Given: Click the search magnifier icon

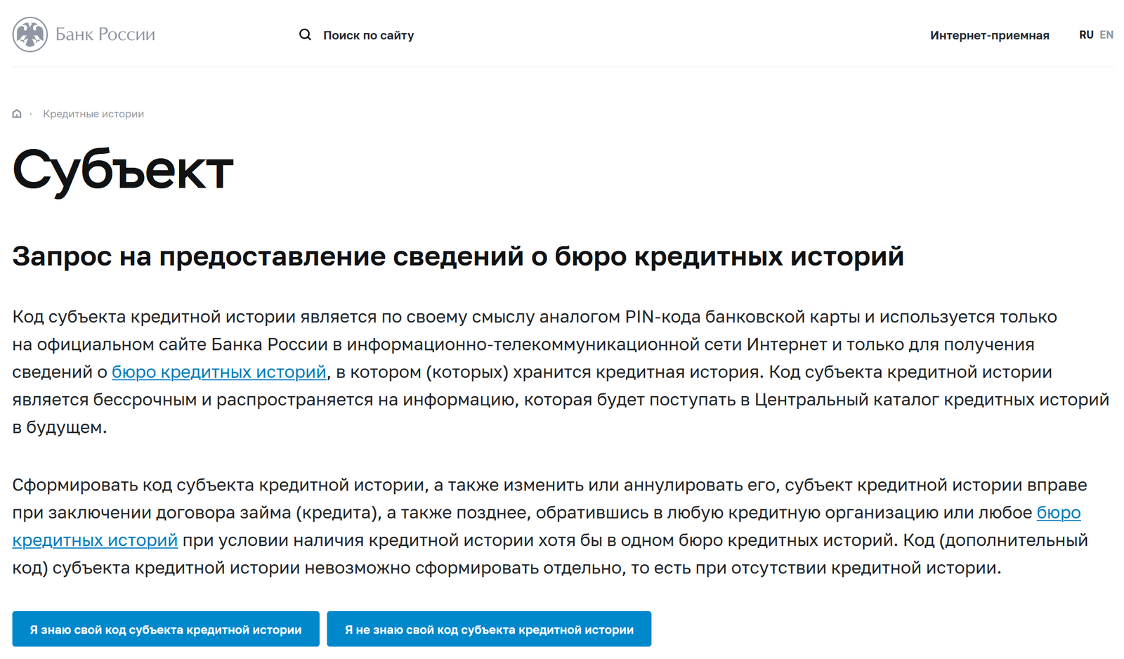Looking at the screenshot, I should pos(305,34).
